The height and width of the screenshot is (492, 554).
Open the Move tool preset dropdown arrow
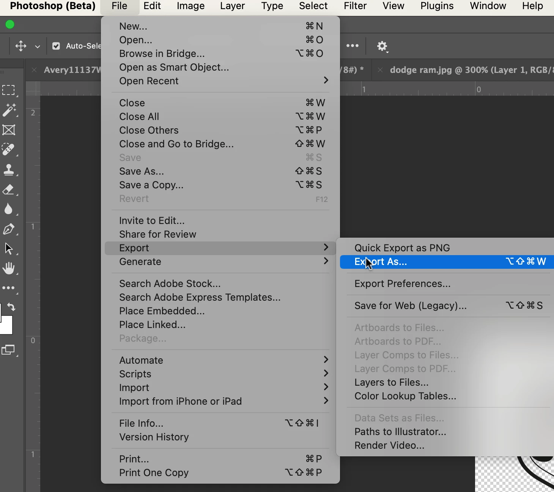tap(37, 46)
